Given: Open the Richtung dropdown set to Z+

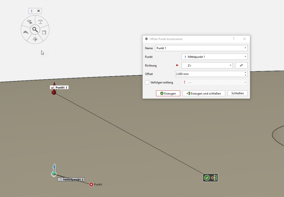Looking at the screenshot, I should [x=231, y=65].
